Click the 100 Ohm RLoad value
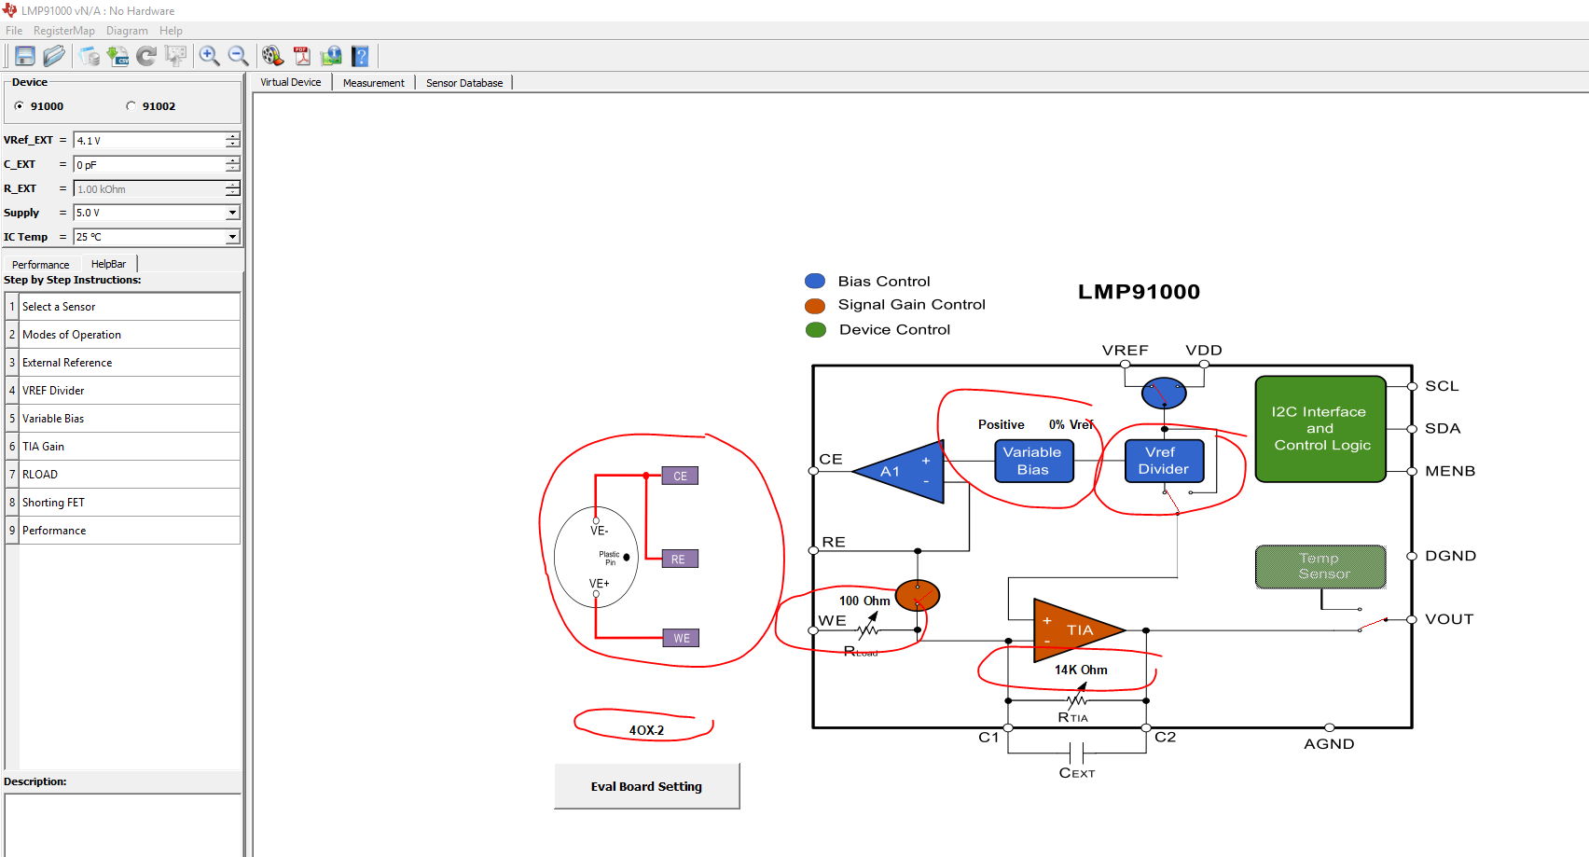The width and height of the screenshot is (1589, 857). point(864,601)
